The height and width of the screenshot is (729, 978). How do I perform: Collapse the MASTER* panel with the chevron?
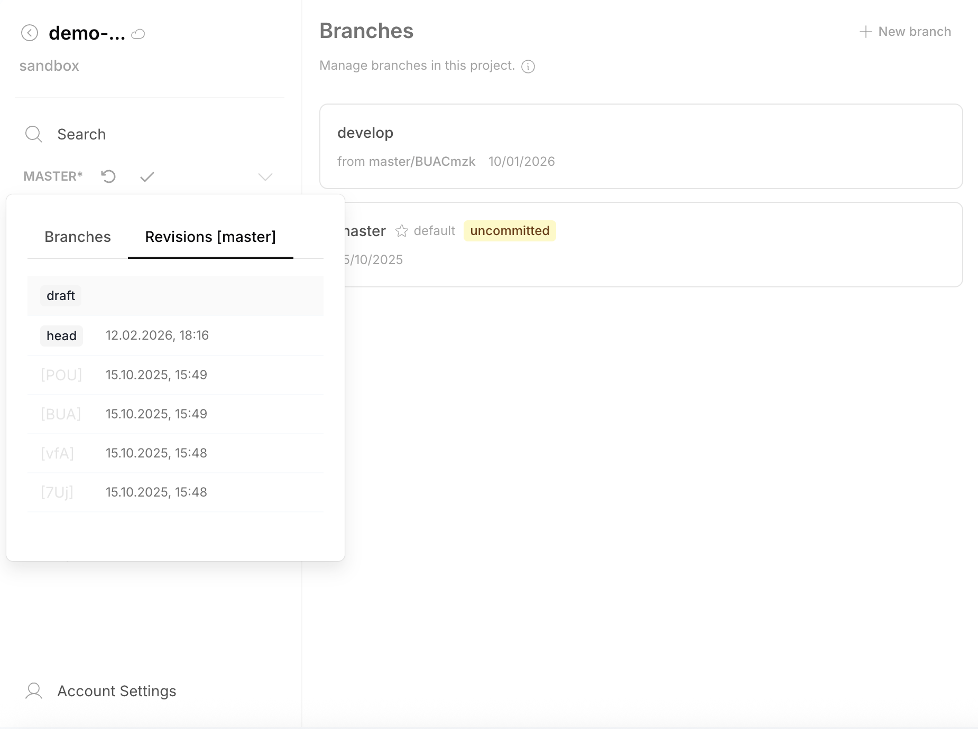point(265,176)
